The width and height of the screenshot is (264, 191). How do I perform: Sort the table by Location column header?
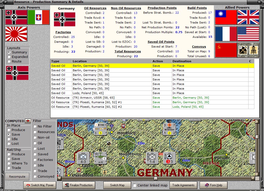112,61
